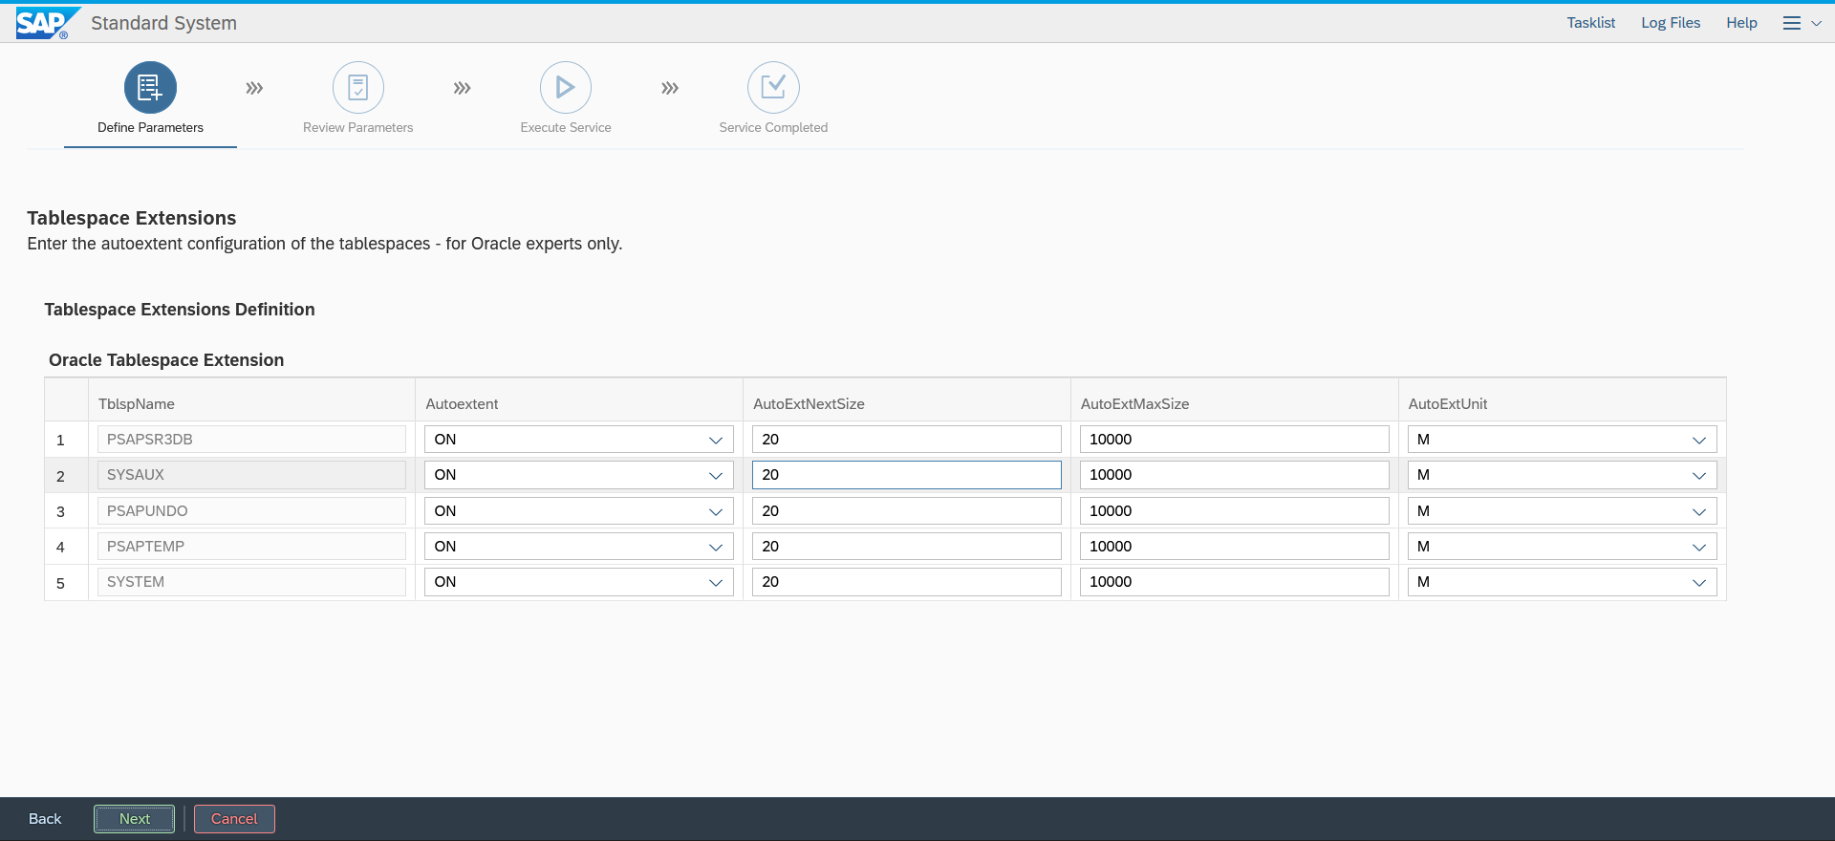Go Back to previous step

(x=45, y=819)
